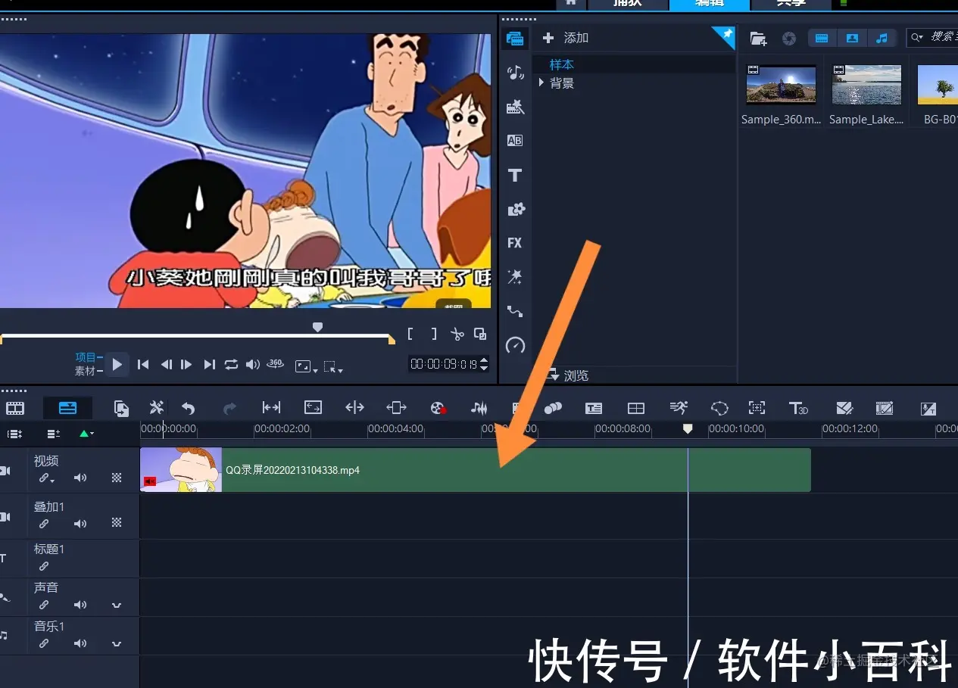Open the green triangle track dropdown
Viewport: 958px width, 688px height.
(x=86, y=434)
